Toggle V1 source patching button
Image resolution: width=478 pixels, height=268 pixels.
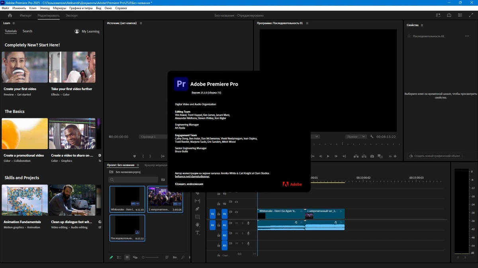pos(213,214)
